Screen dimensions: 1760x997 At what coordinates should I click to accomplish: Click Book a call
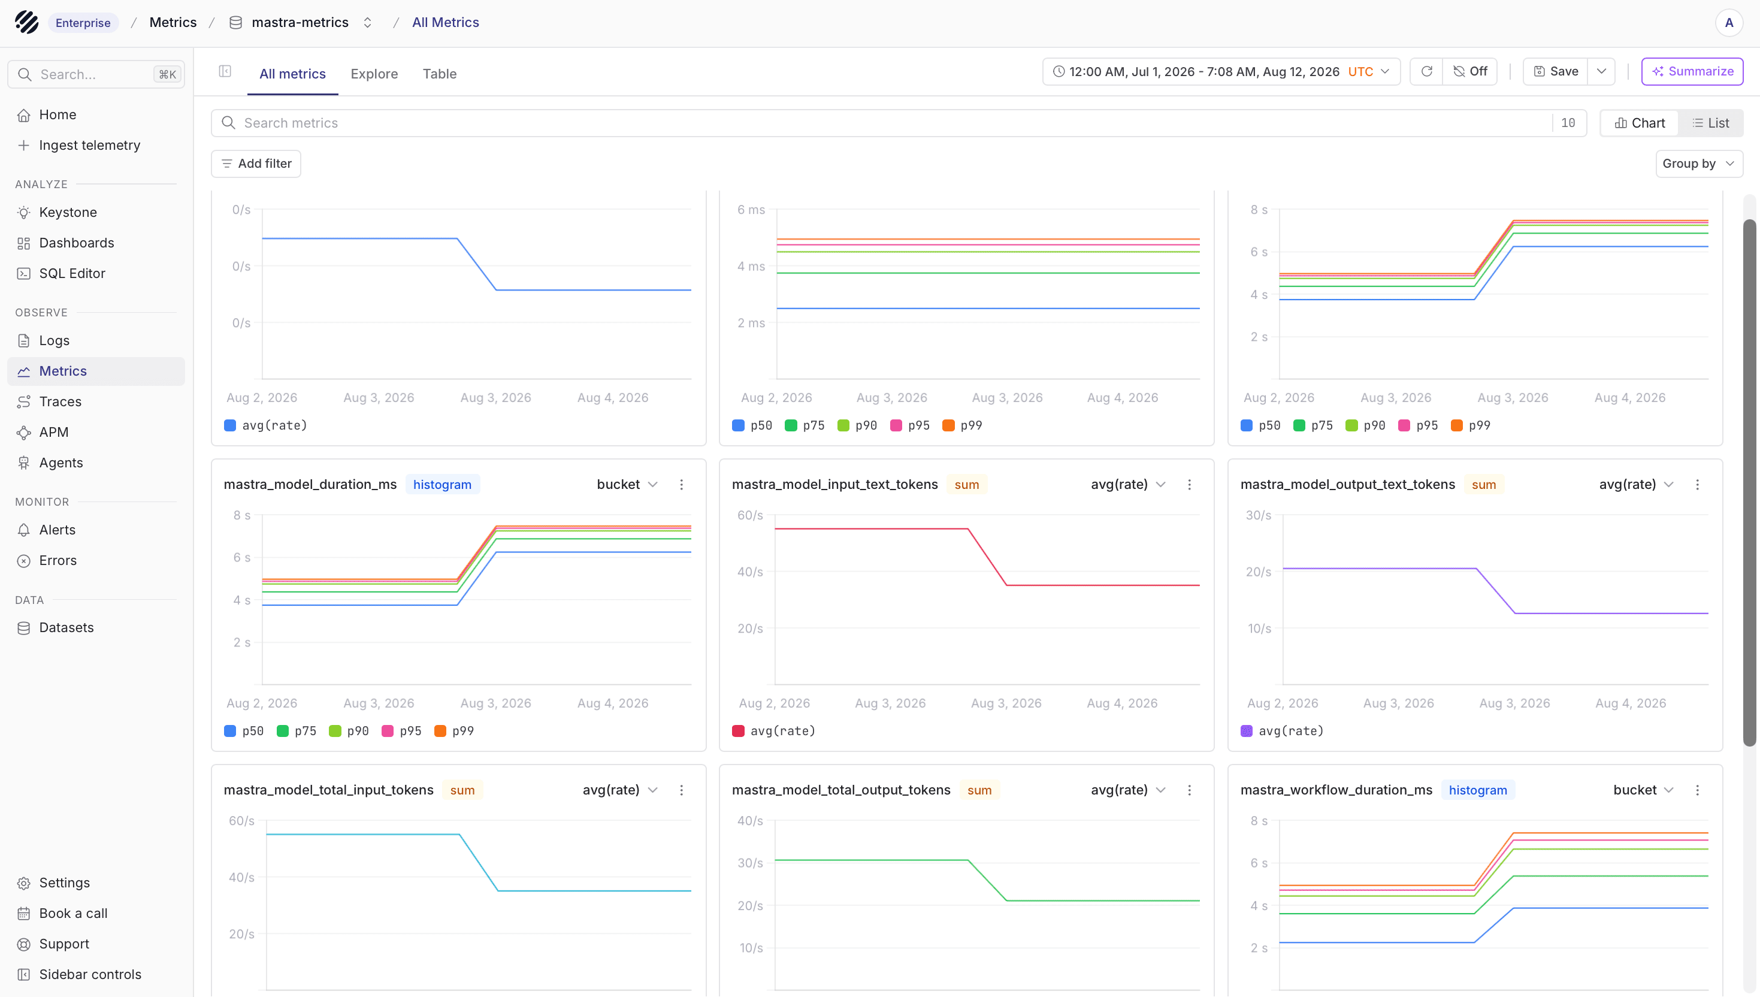point(96,914)
